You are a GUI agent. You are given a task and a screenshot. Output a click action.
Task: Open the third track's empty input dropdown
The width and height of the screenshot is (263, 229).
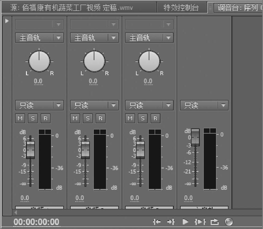(x=149, y=24)
